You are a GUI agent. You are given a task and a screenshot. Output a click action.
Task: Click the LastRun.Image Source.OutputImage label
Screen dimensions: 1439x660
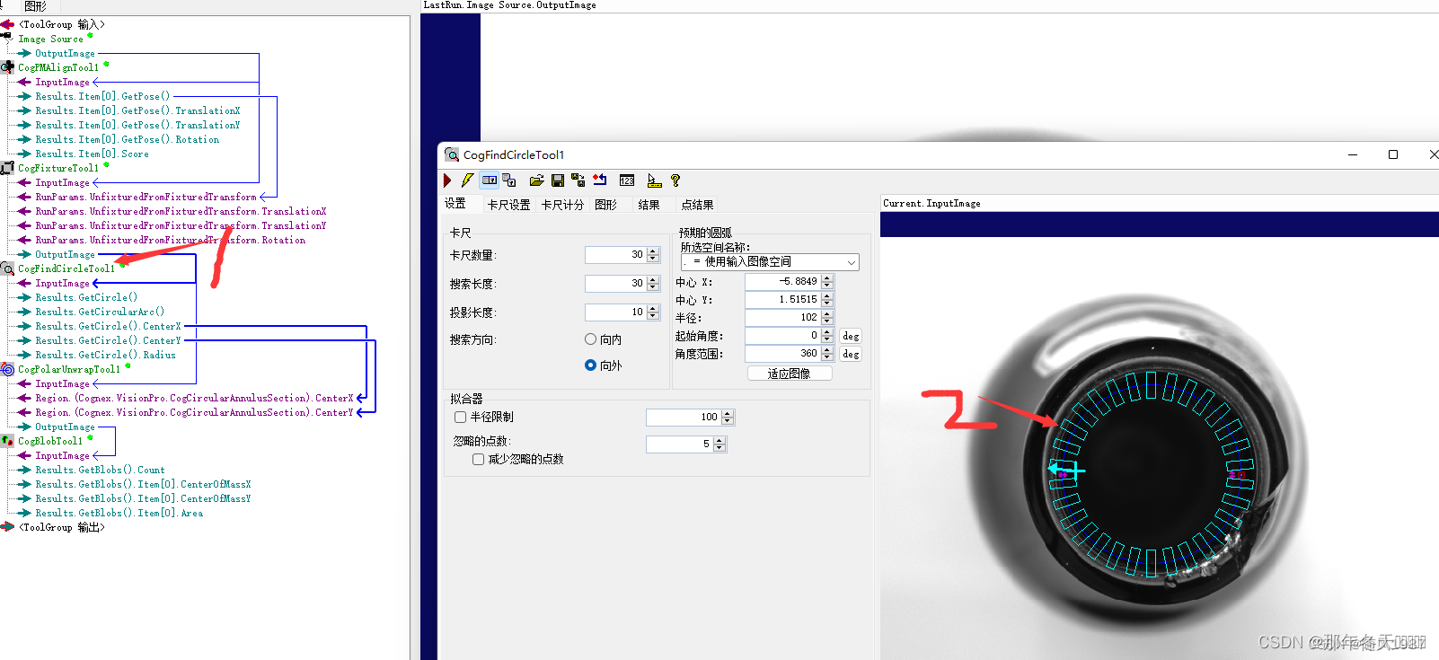point(509,5)
